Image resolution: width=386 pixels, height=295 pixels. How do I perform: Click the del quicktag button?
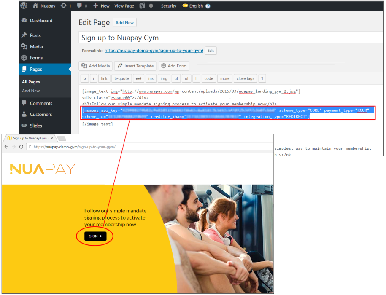tap(139, 78)
